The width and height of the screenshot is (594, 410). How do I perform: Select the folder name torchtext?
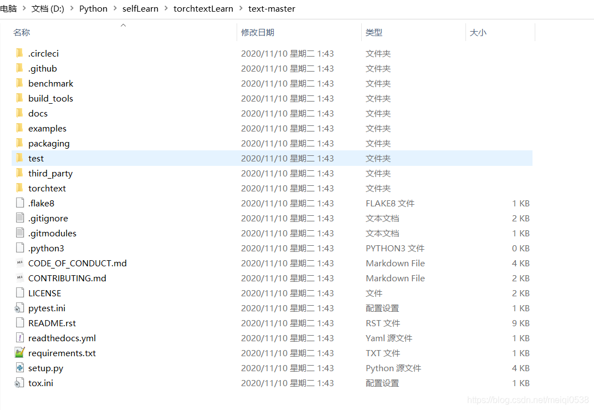pyautogui.click(x=47, y=188)
